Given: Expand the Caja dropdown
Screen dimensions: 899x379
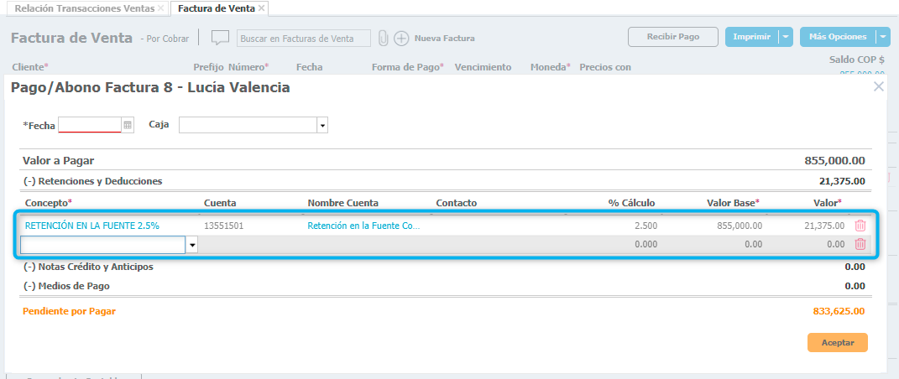Looking at the screenshot, I should [x=321, y=125].
